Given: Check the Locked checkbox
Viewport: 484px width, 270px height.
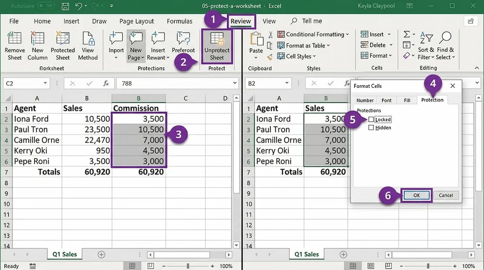Looking at the screenshot, I should click(x=371, y=119).
